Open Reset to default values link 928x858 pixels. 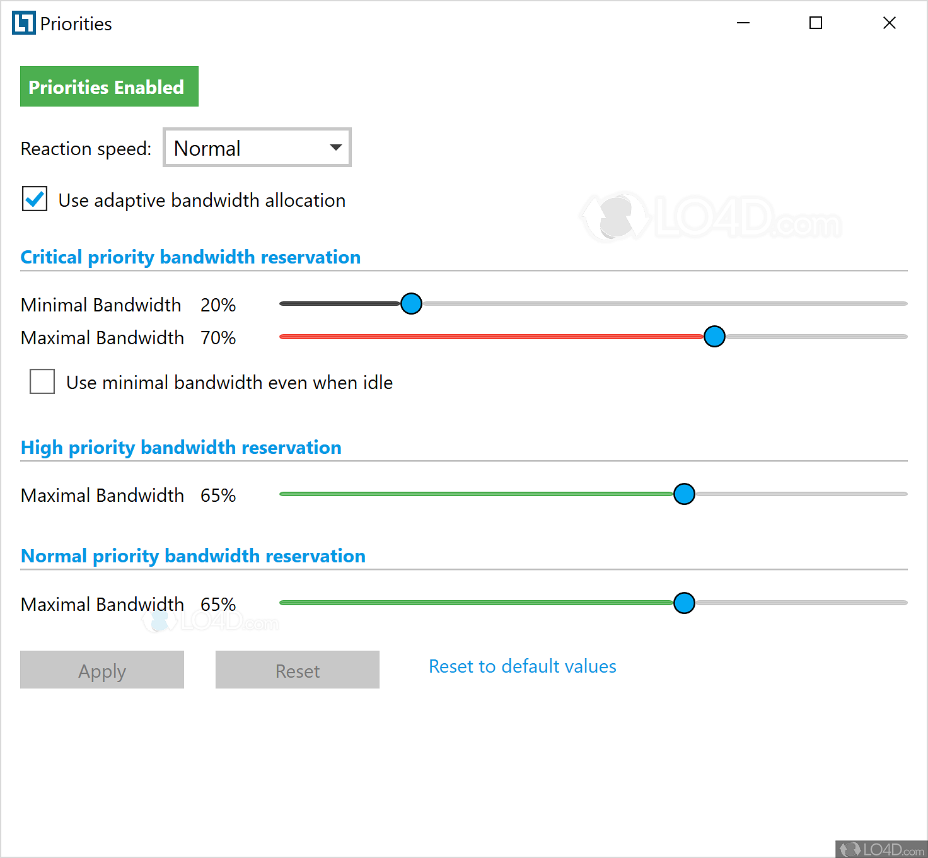522,666
